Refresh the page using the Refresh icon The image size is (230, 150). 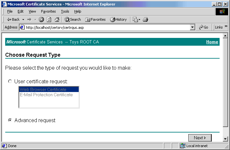click(49, 19)
